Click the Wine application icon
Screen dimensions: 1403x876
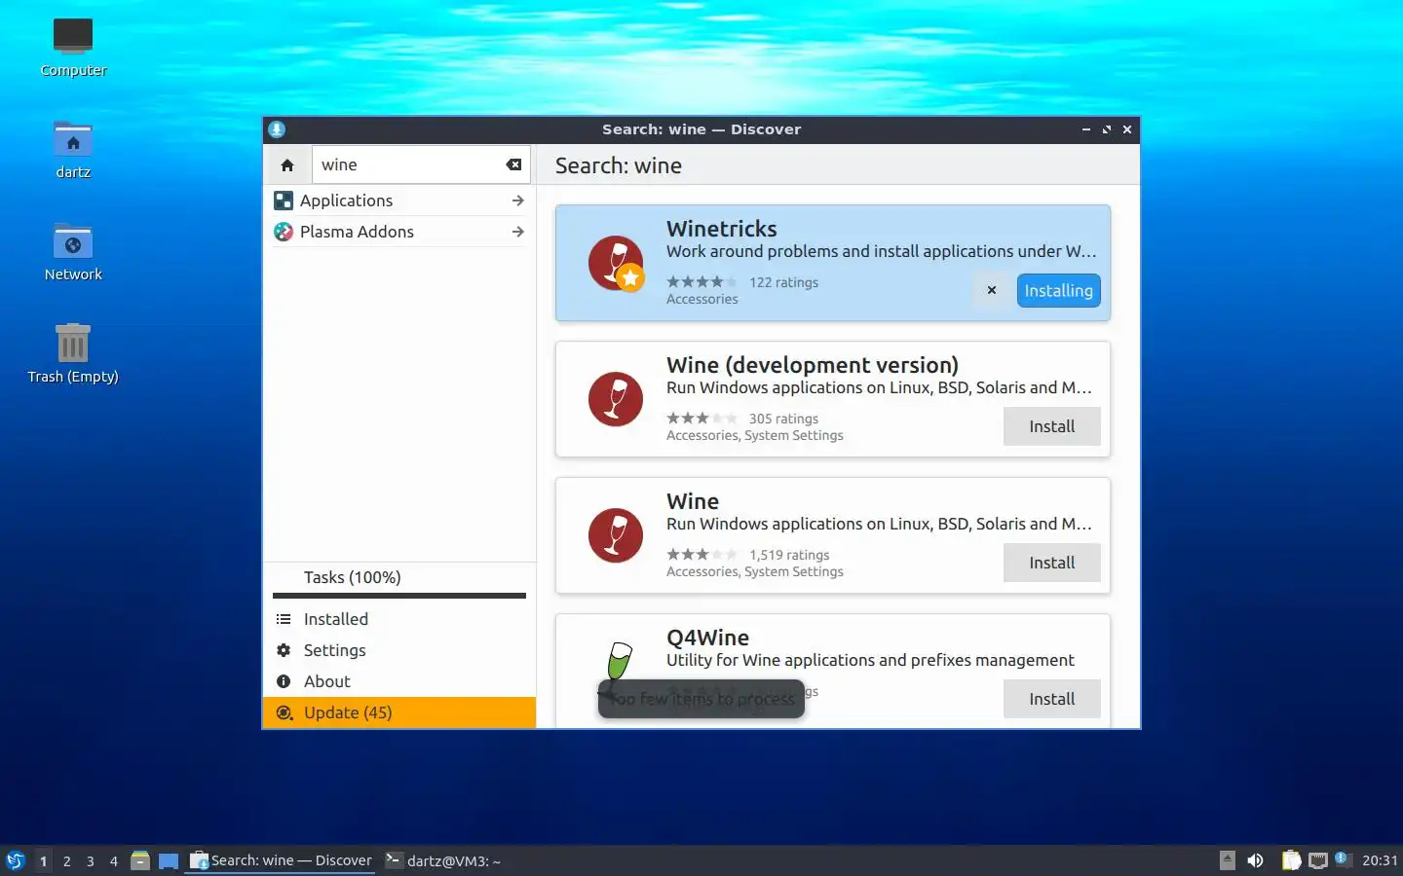click(616, 535)
